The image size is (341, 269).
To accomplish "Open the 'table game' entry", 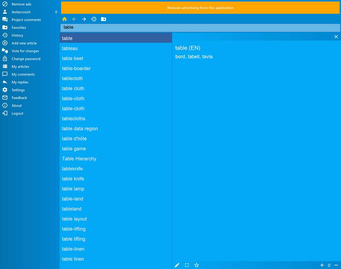I will [116, 148].
